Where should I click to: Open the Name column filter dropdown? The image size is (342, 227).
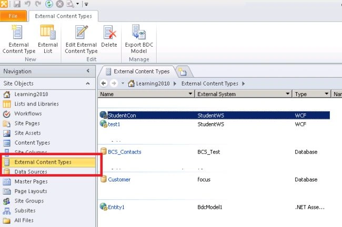pyautogui.click(x=190, y=94)
